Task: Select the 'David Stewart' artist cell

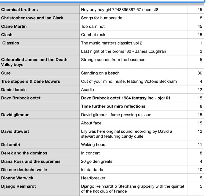Action: point(39,134)
